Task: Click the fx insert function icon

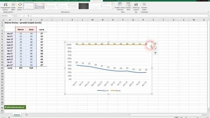Action: (x=29, y=16)
